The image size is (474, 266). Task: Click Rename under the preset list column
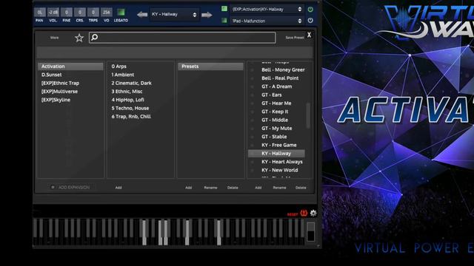click(279, 188)
